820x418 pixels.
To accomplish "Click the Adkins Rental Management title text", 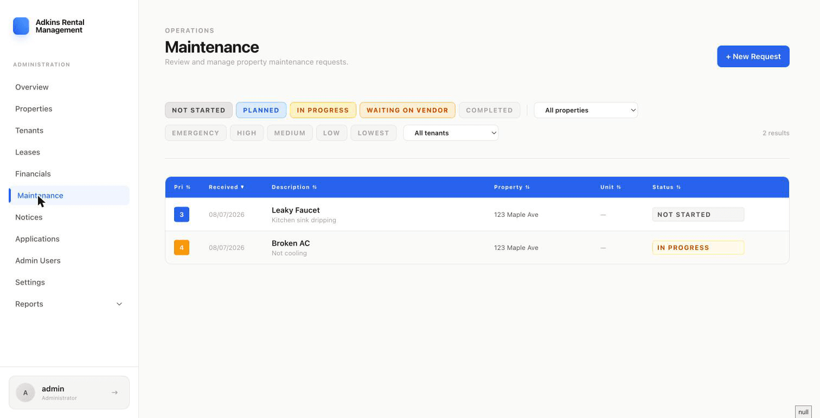I will pos(60,26).
